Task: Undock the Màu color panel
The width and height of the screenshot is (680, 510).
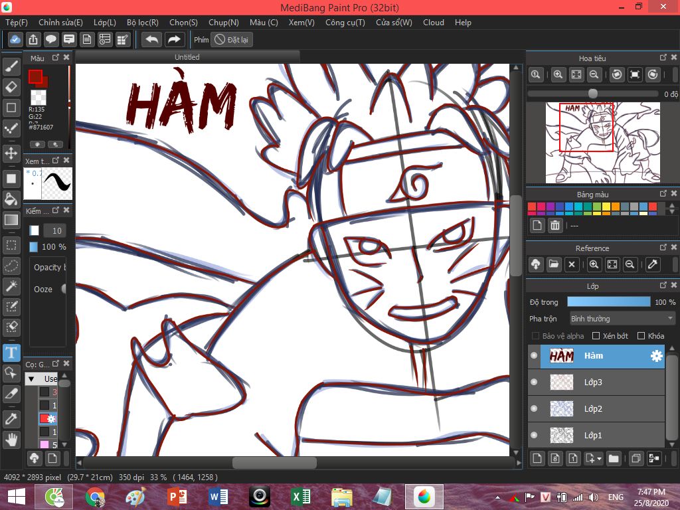Action: [x=56, y=57]
